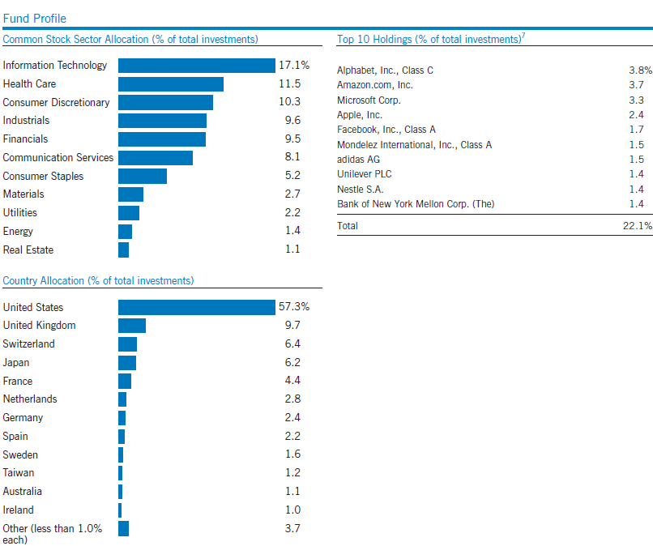The width and height of the screenshot is (653, 546).
Task: Click the 'Facebook, Inc., Class A' holding
Action: tap(386, 130)
